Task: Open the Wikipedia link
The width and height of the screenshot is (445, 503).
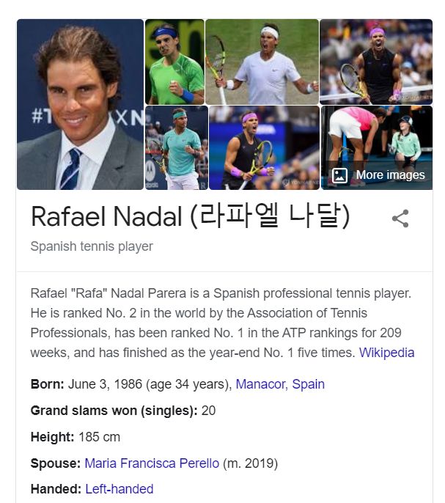Action: 386,353
